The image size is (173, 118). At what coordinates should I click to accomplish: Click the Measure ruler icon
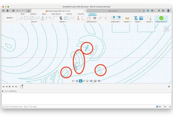point(127,18)
